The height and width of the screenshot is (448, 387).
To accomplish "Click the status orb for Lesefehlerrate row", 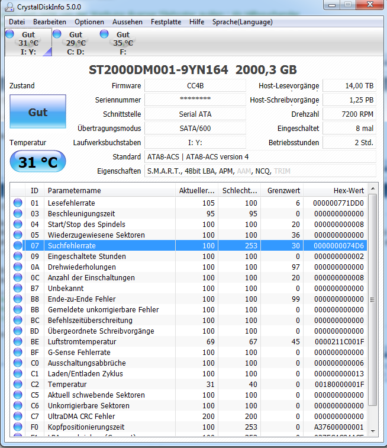I will [x=18, y=203].
